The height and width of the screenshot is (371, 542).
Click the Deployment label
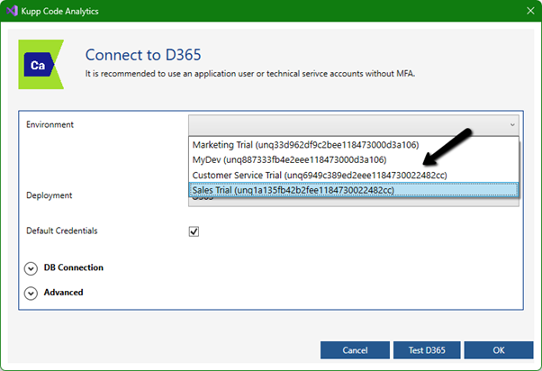[x=50, y=195]
